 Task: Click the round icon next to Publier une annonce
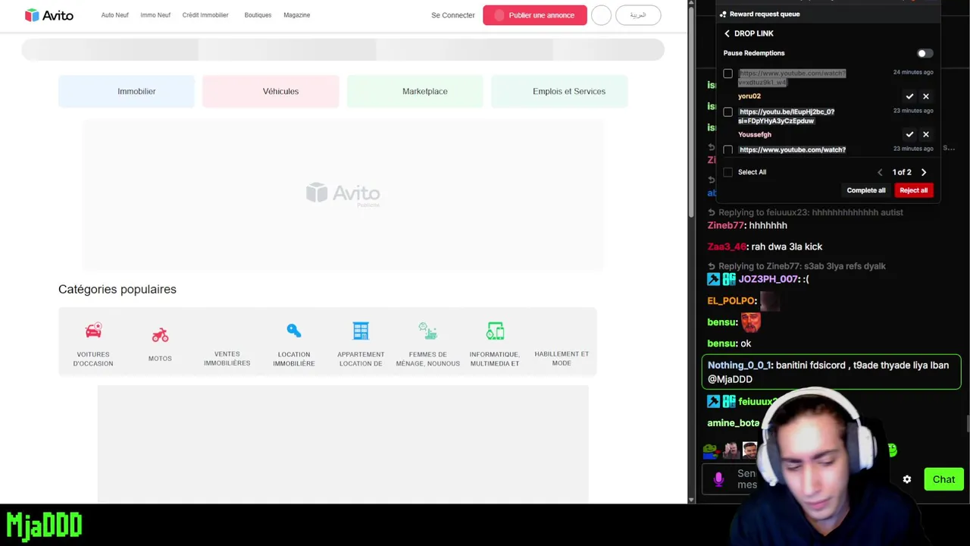[601, 15]
